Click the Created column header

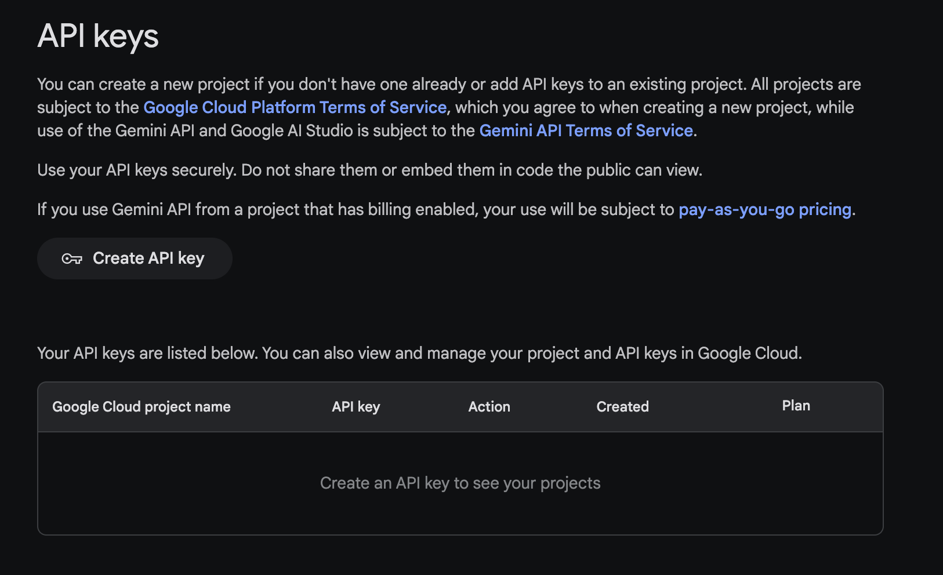(x=623, y=407)
